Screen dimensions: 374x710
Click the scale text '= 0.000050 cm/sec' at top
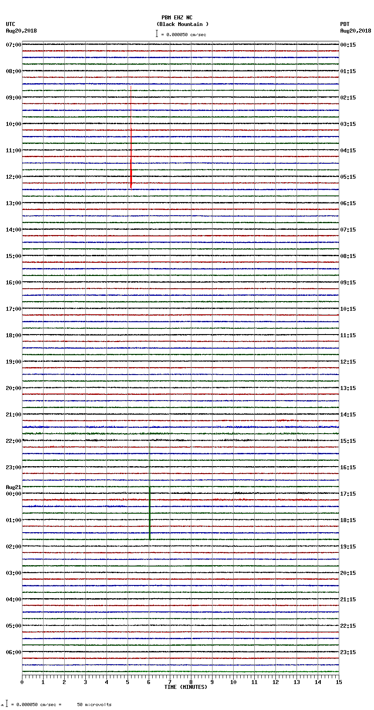[x=183, y=34]
